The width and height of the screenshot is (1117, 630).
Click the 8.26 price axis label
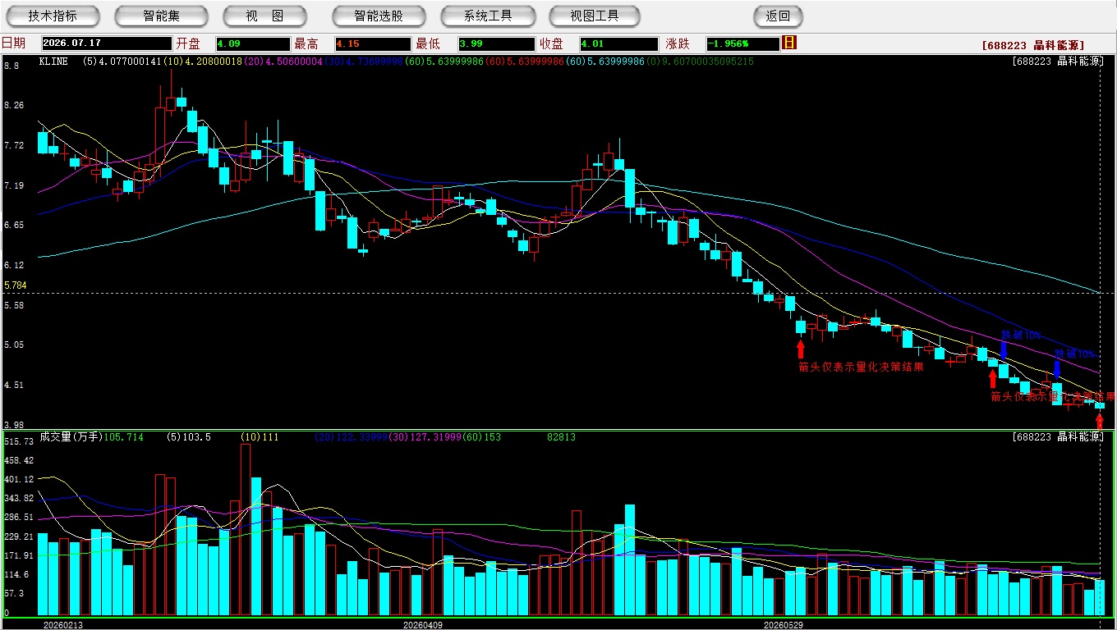(14, 106)
